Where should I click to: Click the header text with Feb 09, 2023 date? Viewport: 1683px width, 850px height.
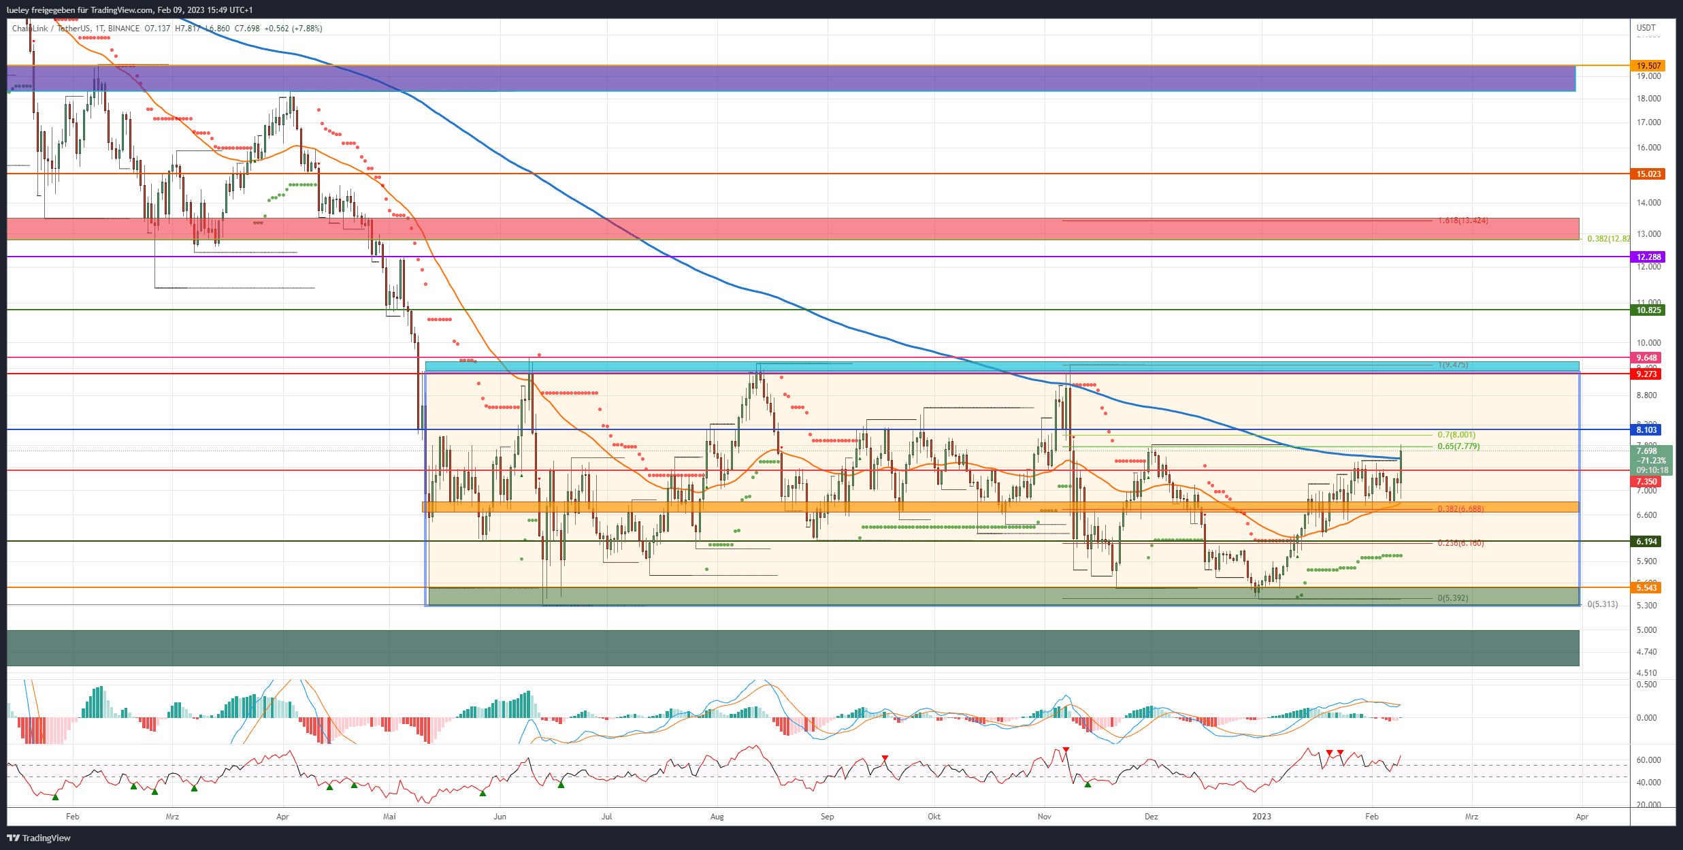point(129,10)
